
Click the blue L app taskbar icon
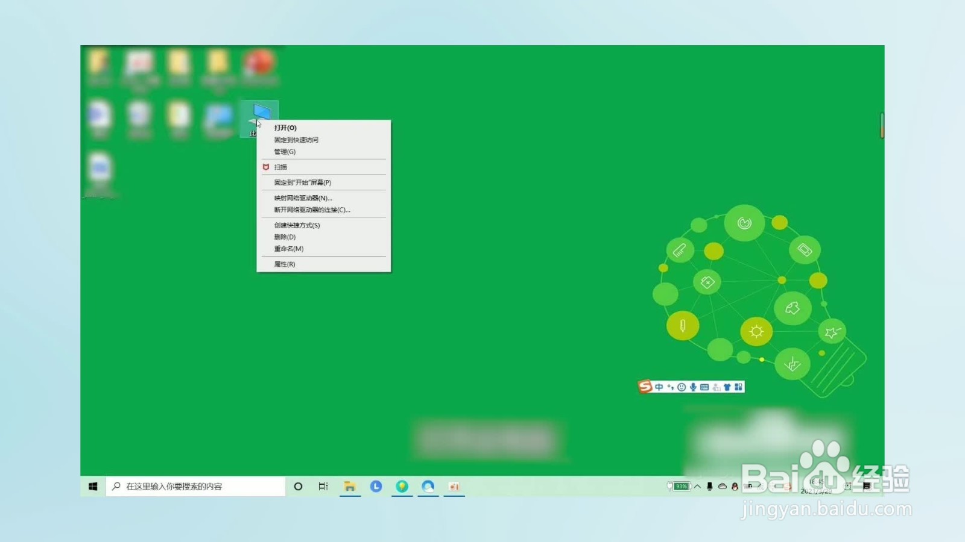(x=376, y=487)
